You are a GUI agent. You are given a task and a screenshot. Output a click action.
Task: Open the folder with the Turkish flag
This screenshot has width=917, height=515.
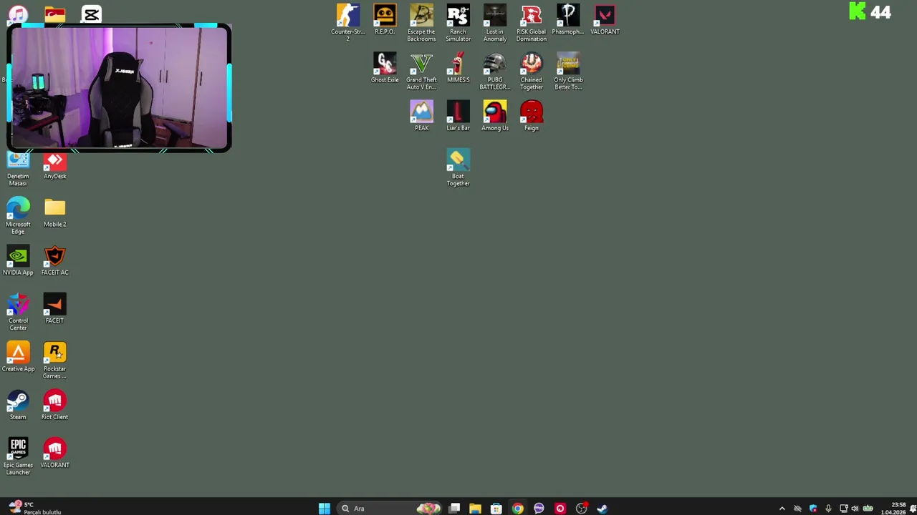[54, 14]
